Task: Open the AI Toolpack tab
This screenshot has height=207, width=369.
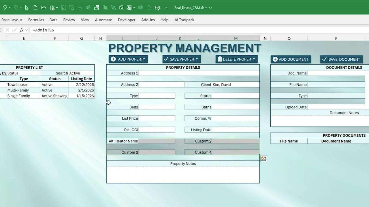Action: pyautogui.click(x=184, y=20)
